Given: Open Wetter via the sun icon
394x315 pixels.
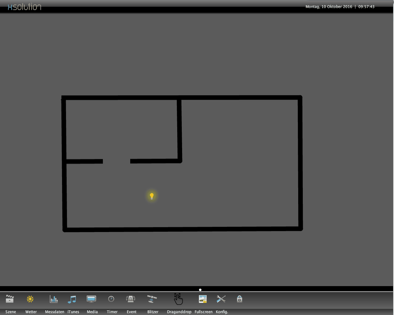Looking at the screenshot, I should pos(30,299).
